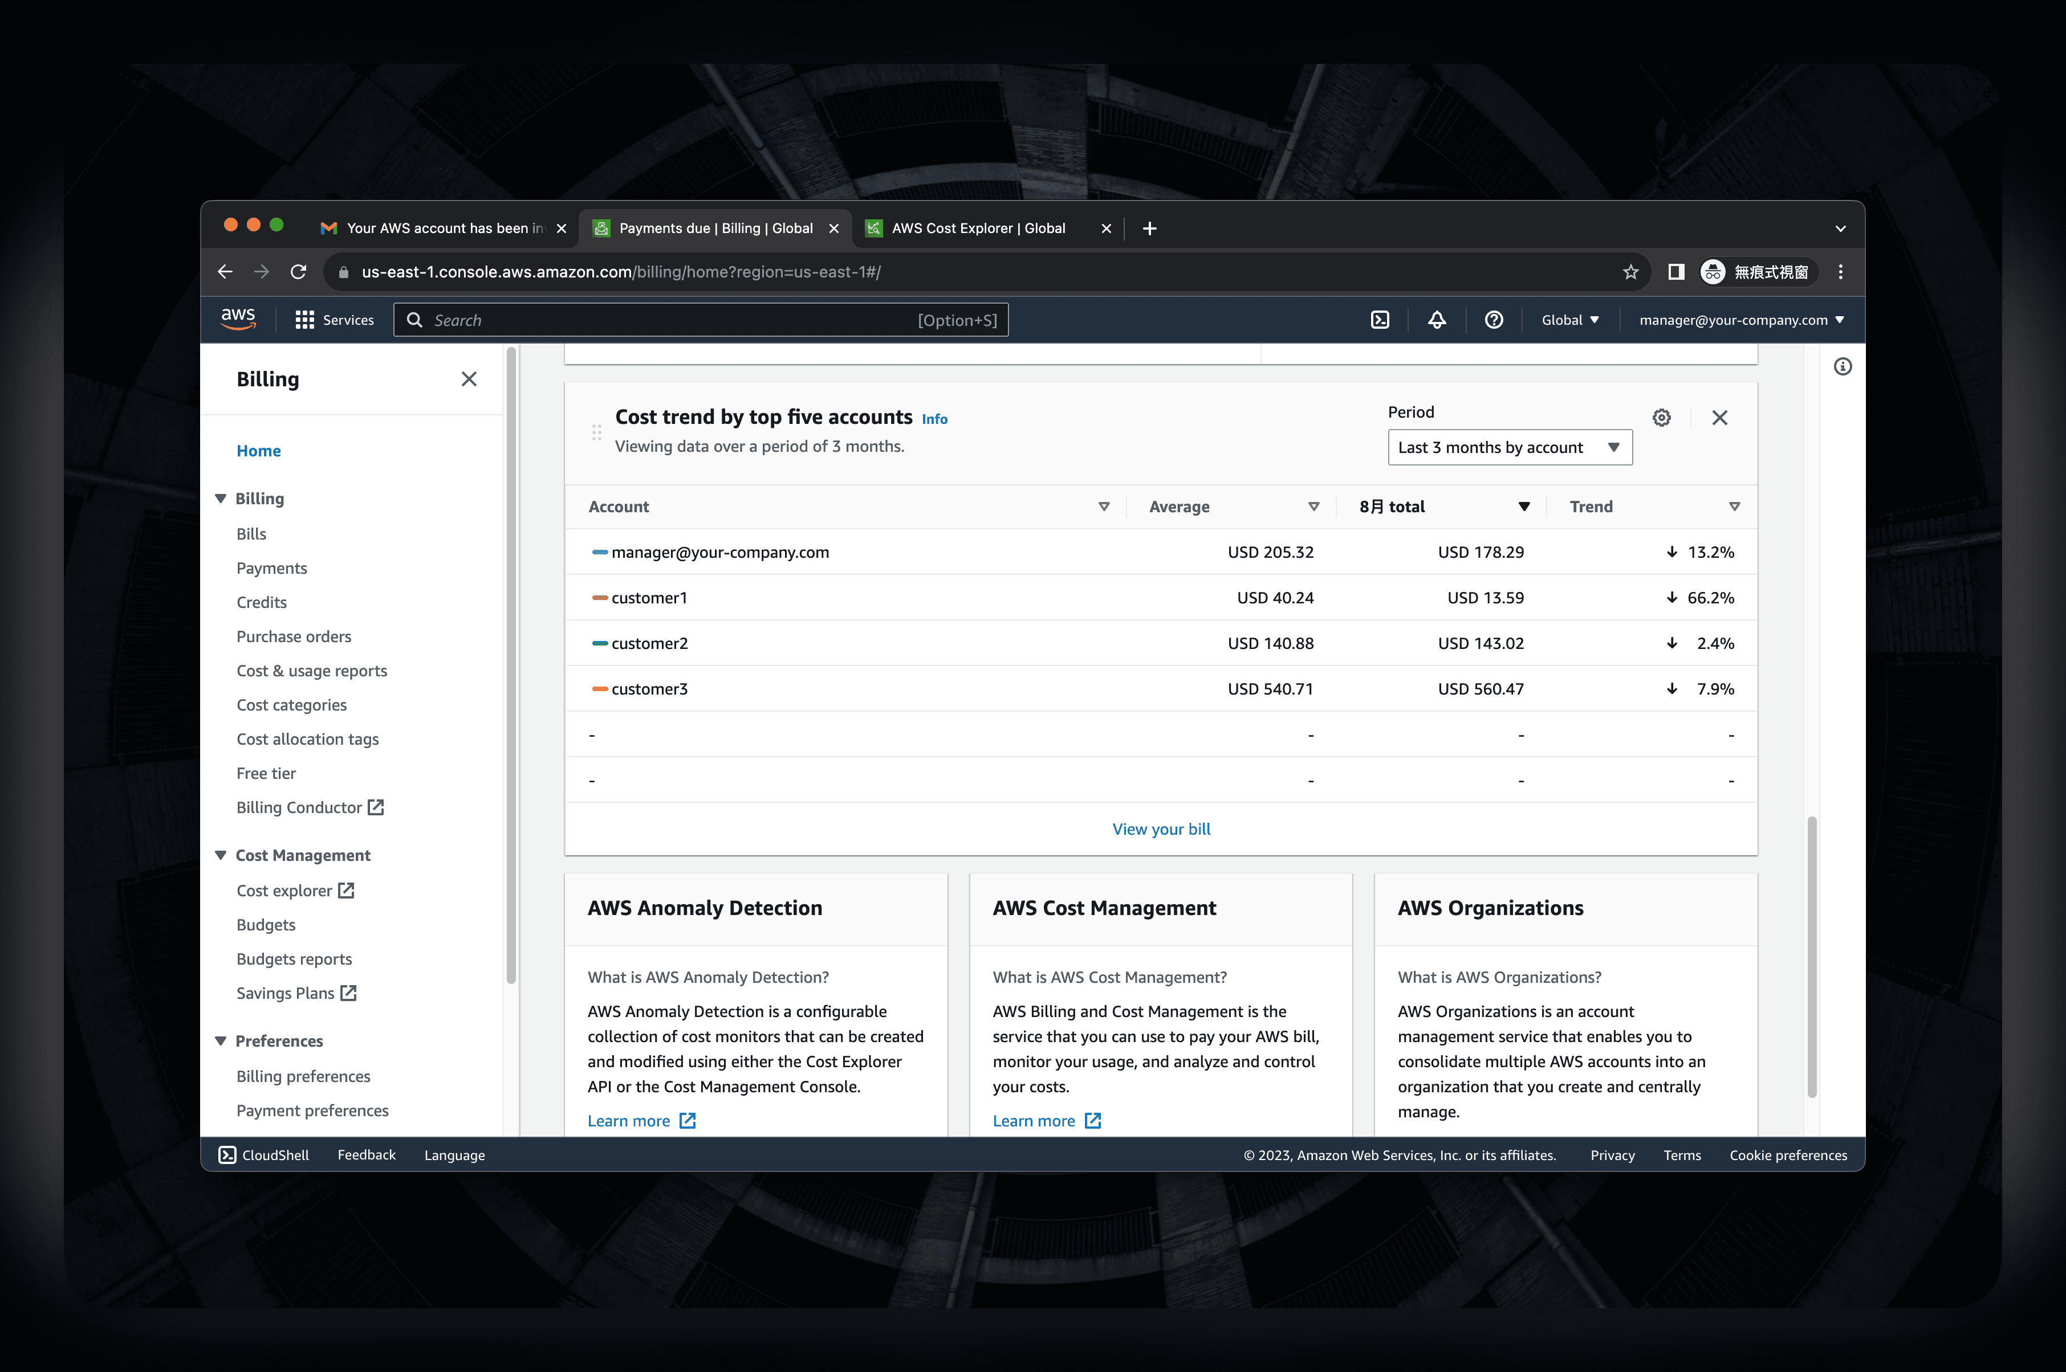Click the orange legend marker for customer3
Image resolution: width=2066 pixels, height=1372 pixels.
pos(600,689)
